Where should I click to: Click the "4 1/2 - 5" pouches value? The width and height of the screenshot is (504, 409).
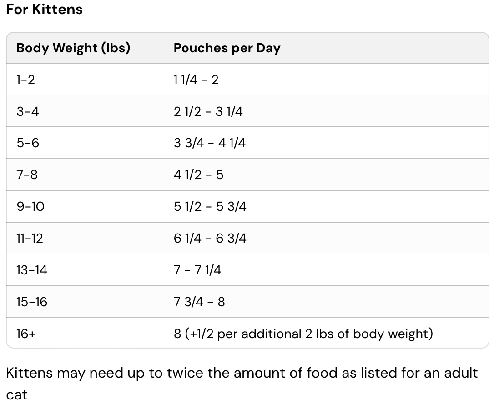[x=198, y=175]
